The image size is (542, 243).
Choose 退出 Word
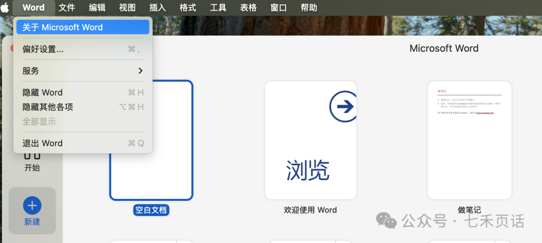tap(83, 143)
